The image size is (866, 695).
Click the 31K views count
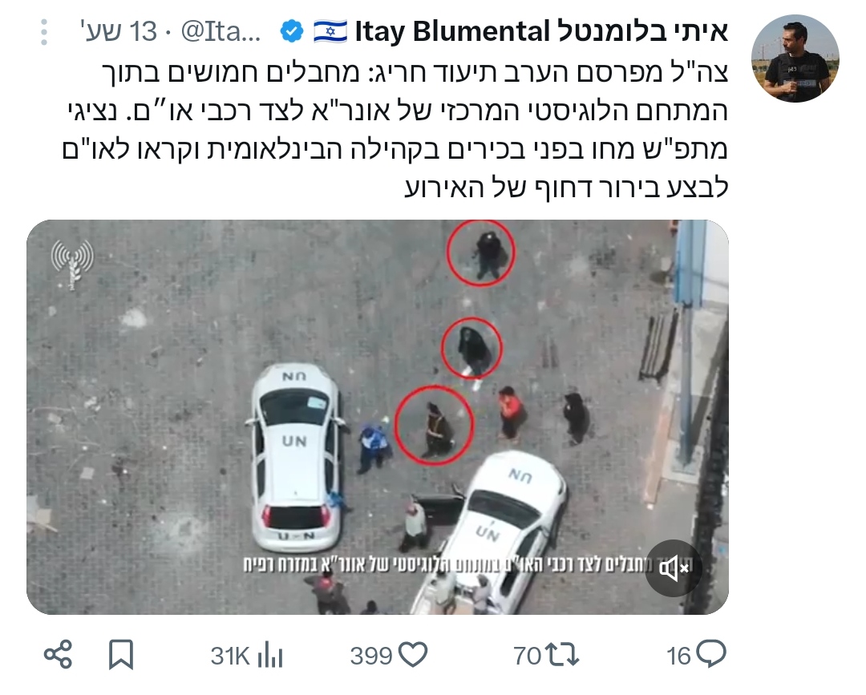231,657
